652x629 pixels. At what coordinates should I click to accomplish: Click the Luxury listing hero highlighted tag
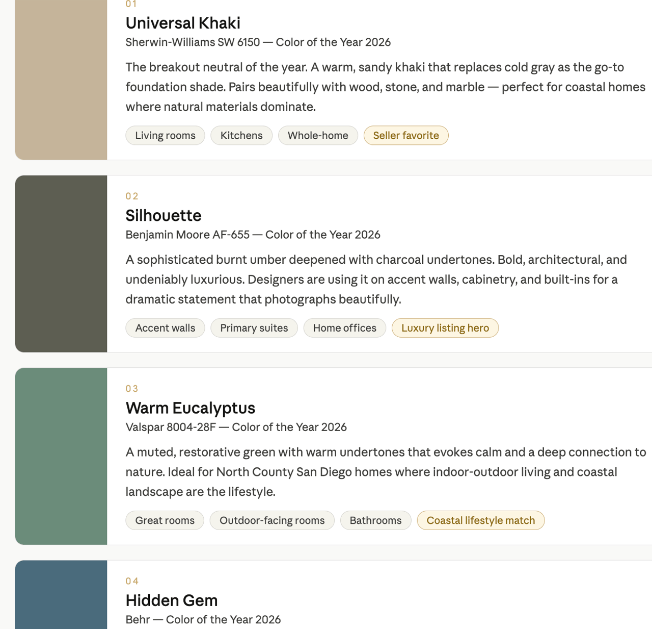tap(445, 328)
